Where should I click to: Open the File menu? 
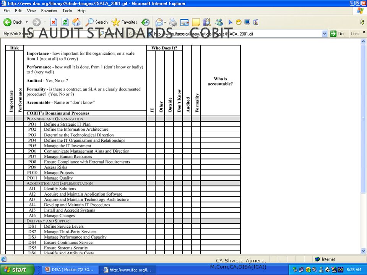(6, 11)
